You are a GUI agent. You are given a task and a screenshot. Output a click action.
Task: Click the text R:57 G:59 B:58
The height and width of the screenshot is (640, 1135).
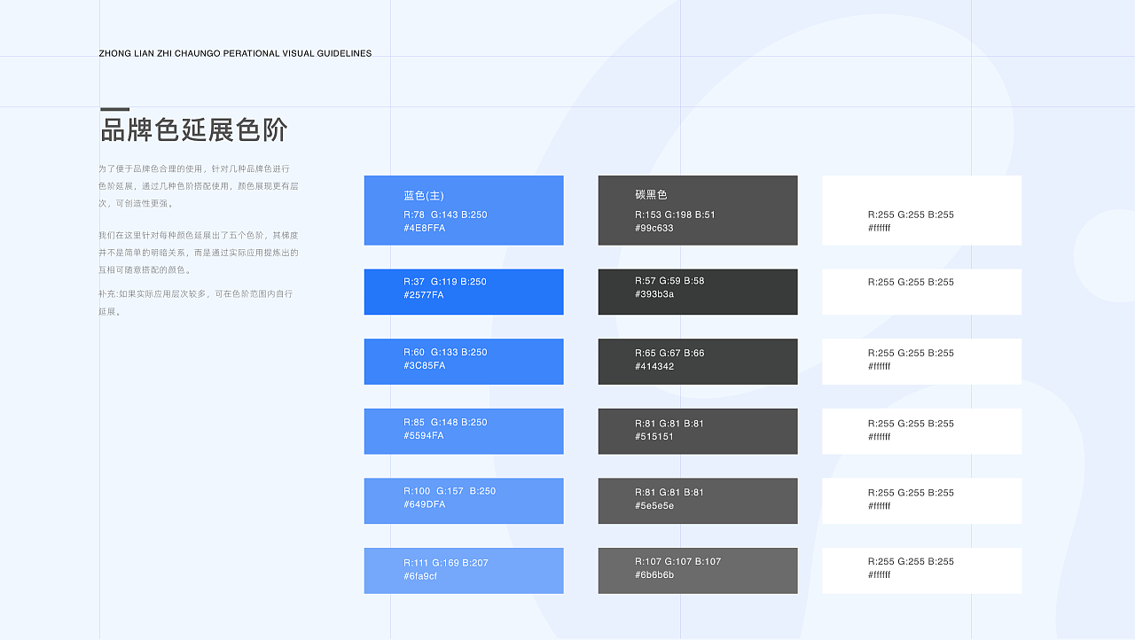(669, 281)
